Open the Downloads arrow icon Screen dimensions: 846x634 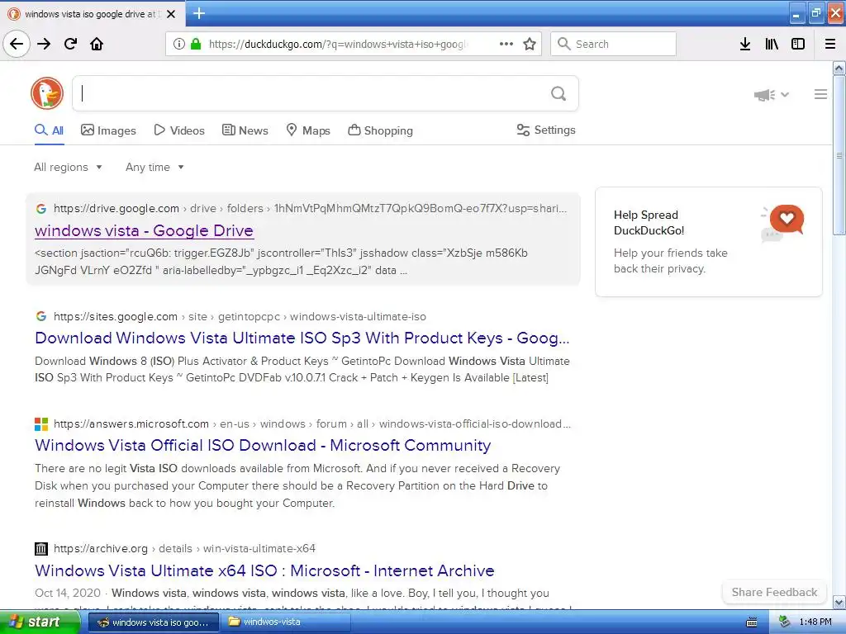[x=745, y=44]
